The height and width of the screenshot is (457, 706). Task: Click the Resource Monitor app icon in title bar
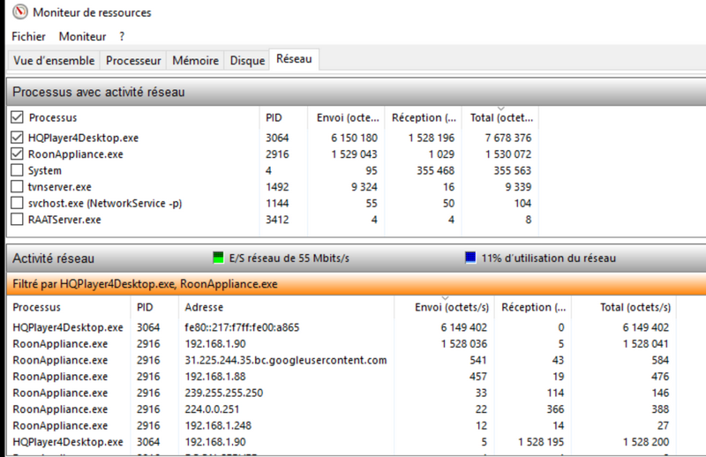[x=19, y=12]
